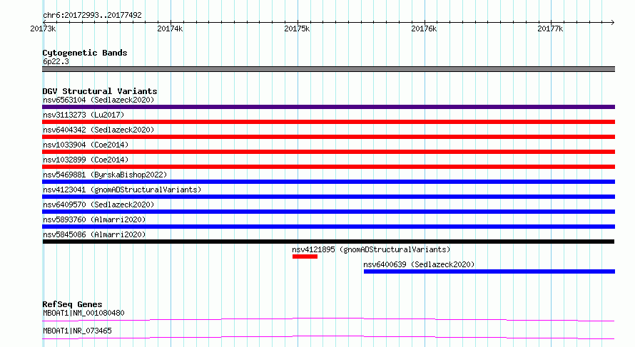Viewport: 635px width, 347px height.
Task: Open variant nsv6563104 (Sedlazeck2020) label
Action: coord(98,100)
